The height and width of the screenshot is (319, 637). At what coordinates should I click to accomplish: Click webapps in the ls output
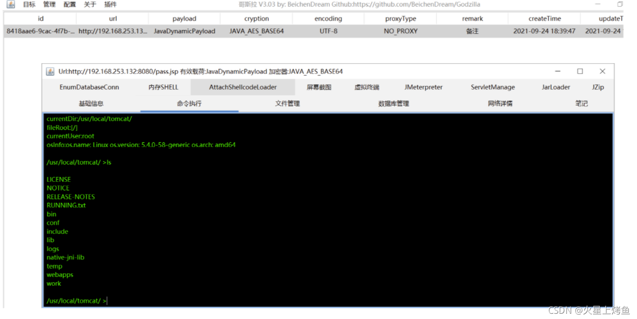pyautogui.click(x=60, y=275)
